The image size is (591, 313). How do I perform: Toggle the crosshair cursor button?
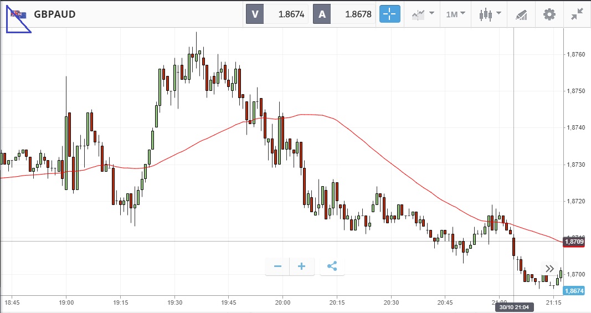pyautogui.click(x=389, y=14)
